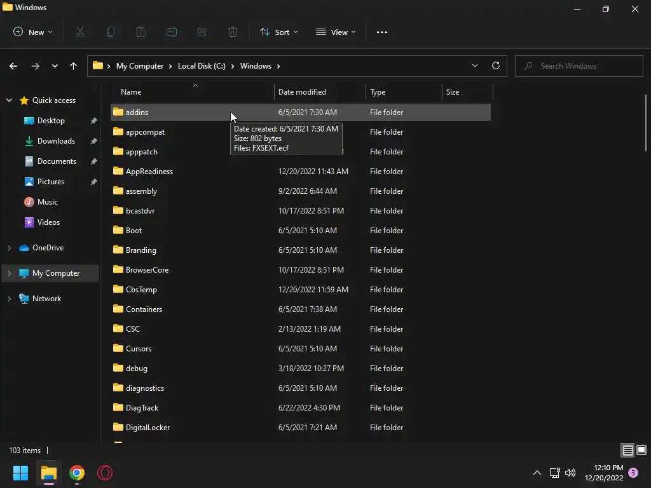Open Desktop in Quick access

tap(51, 121)
